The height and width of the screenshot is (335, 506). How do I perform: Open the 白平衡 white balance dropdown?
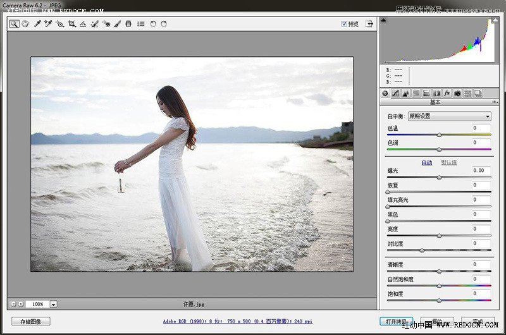449,116
